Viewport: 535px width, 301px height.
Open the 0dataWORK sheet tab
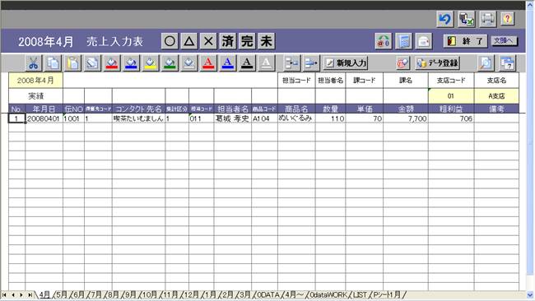pos(328,295)
